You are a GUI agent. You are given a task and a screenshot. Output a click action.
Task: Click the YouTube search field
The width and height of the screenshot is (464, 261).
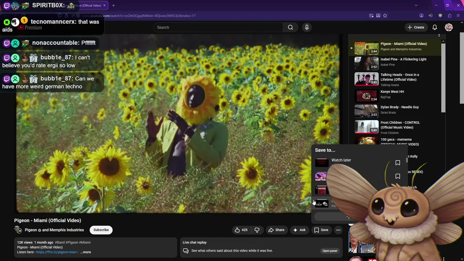(x=218, y=27)
